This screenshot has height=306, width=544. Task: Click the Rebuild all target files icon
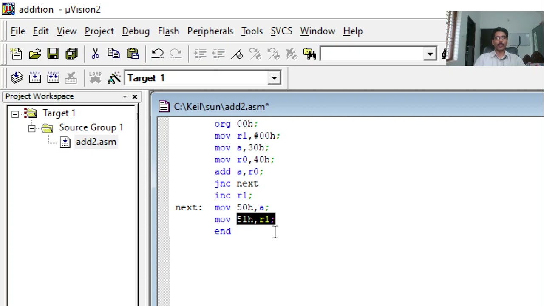53,78
